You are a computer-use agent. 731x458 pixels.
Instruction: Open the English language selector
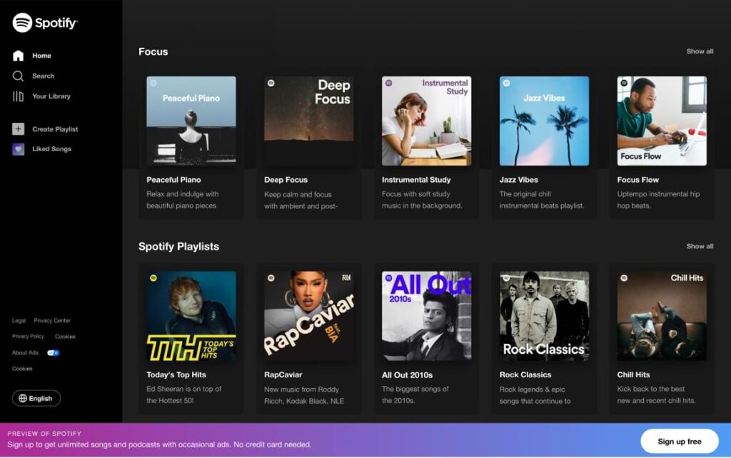(x=36, y=398)
